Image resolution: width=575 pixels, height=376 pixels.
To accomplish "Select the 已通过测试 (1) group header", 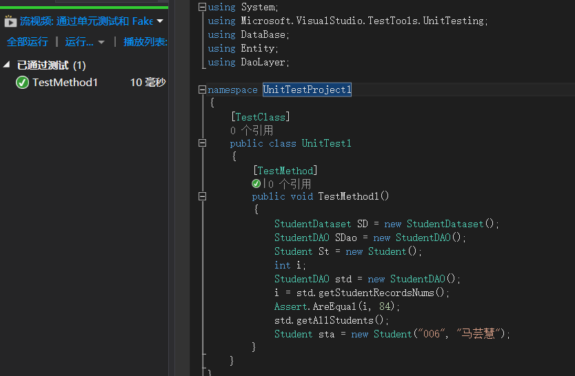I will [x=51, y=65].
